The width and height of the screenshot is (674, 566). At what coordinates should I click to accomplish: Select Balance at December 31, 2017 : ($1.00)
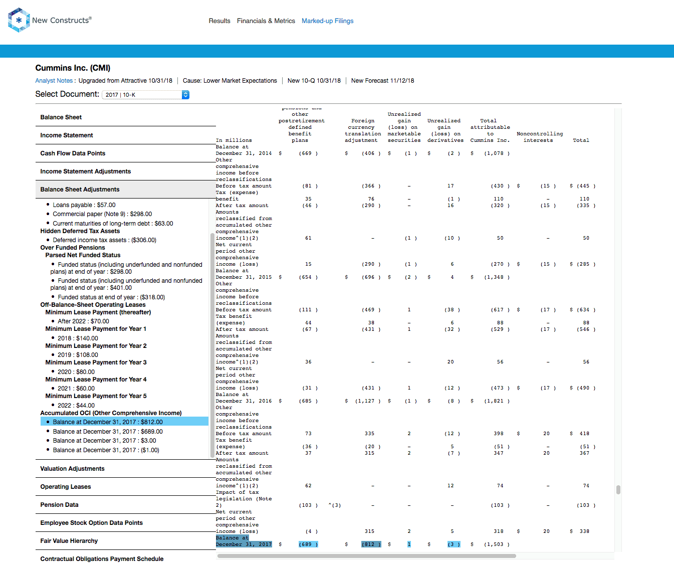click(106, 450)
